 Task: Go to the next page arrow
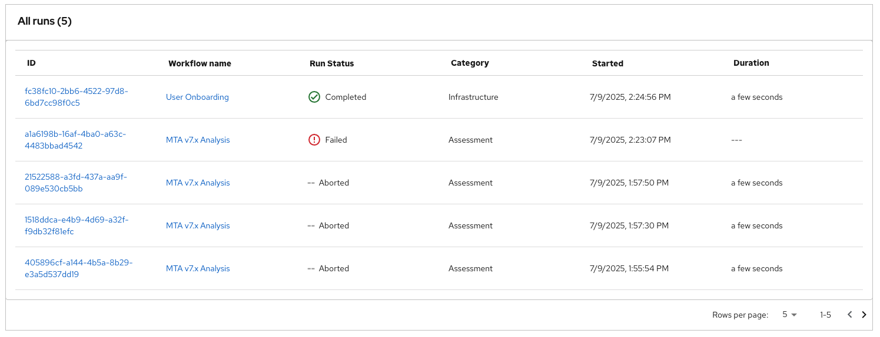[x=864, y=315]
